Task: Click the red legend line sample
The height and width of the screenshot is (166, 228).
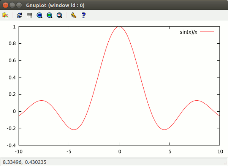Action: [207, 32]
